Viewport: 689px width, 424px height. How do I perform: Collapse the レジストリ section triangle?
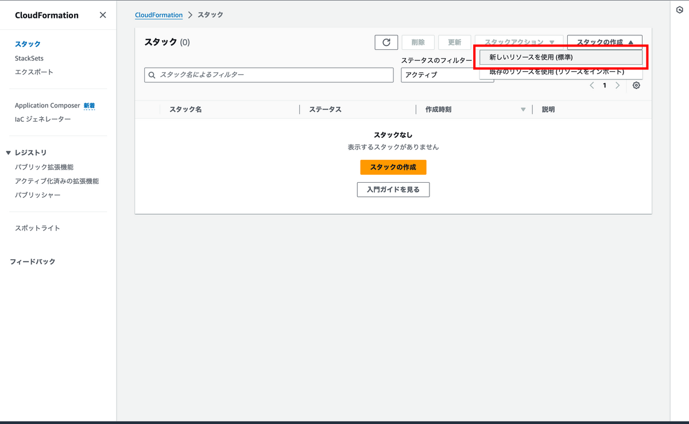(x=8, y=153)
